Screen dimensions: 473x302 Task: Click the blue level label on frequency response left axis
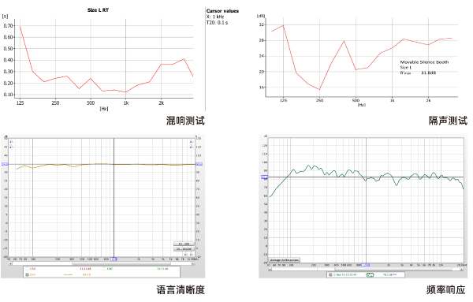click(264, 177)
